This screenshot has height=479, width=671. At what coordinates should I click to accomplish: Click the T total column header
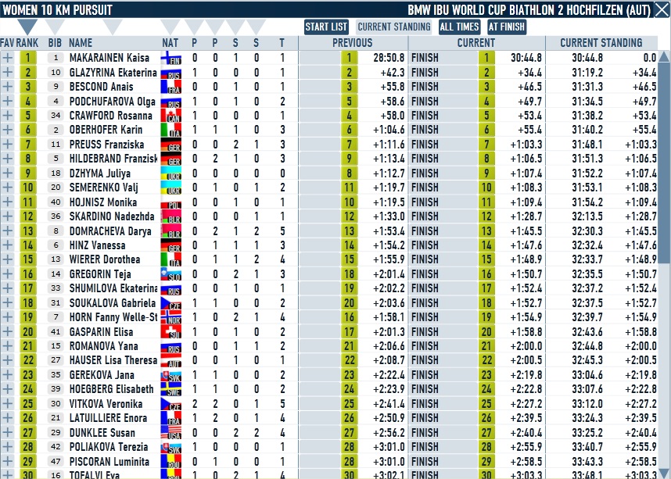coord(282,43)
